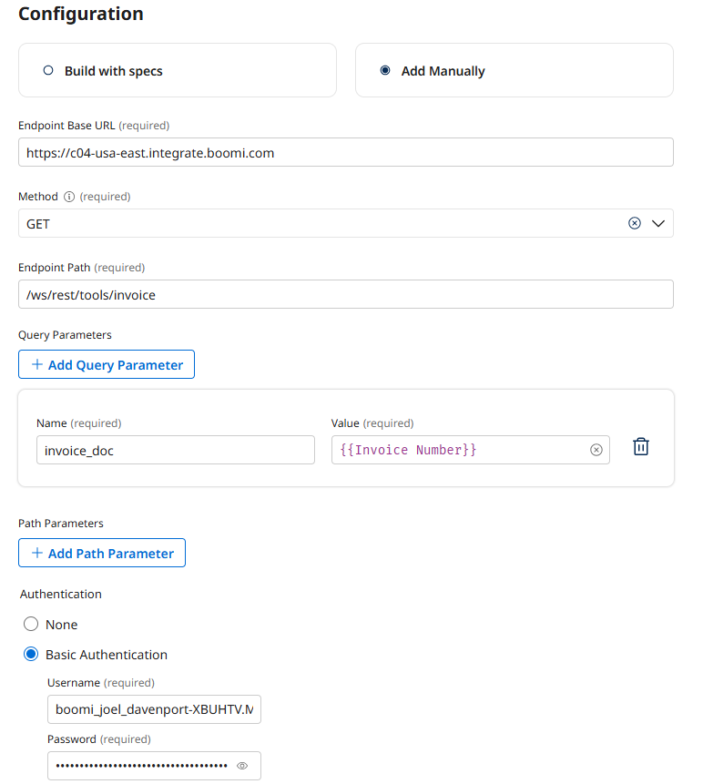Image resolution: width=703 pixels, height=784 pixels.
Task: Reveal the password using the eye icon
Action: point(242,766)
